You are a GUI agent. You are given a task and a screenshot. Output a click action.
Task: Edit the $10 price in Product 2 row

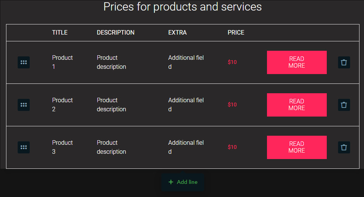232,105
